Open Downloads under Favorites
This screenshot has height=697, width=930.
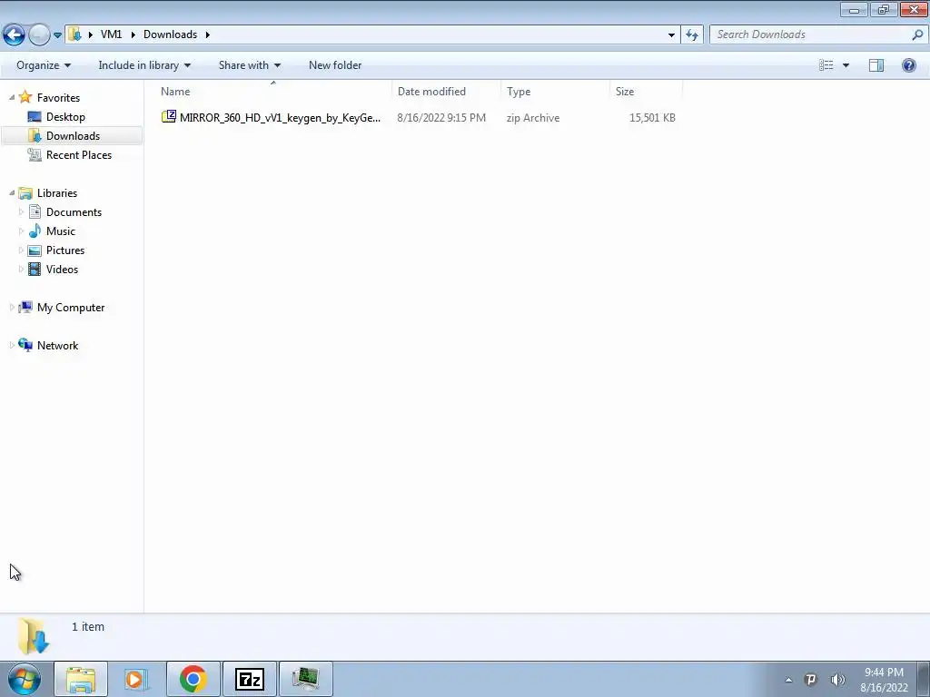pyautogui.click(x=73, y=136)
